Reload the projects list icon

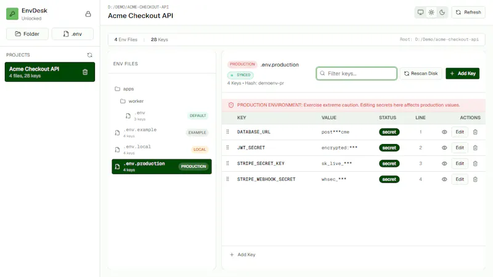89,55
